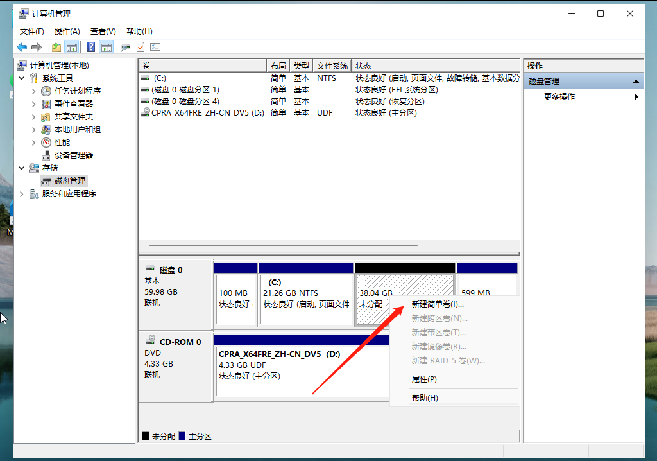Image resolution: width=657 pixels, height=461 pixels.
Task: Open Help using the blue question mark icon
Action: tap(90, 46)
